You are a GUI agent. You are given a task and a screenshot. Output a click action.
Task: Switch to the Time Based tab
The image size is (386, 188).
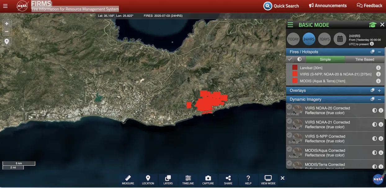point(365,59)
